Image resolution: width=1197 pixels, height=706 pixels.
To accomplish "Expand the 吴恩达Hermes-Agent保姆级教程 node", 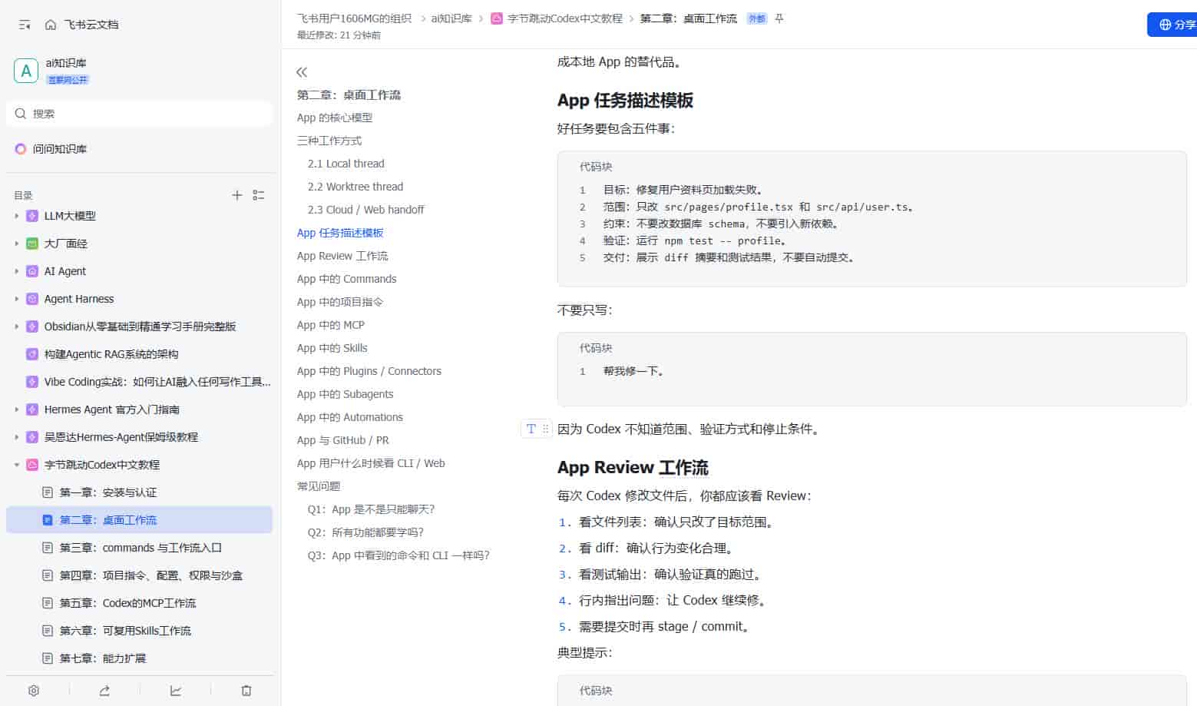I will (x=17, y=437).
